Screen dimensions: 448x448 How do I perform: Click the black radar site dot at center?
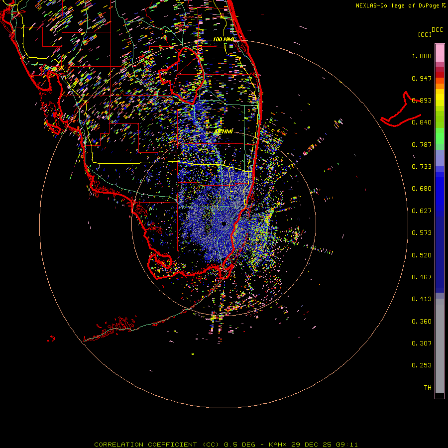tap(224, 224)
